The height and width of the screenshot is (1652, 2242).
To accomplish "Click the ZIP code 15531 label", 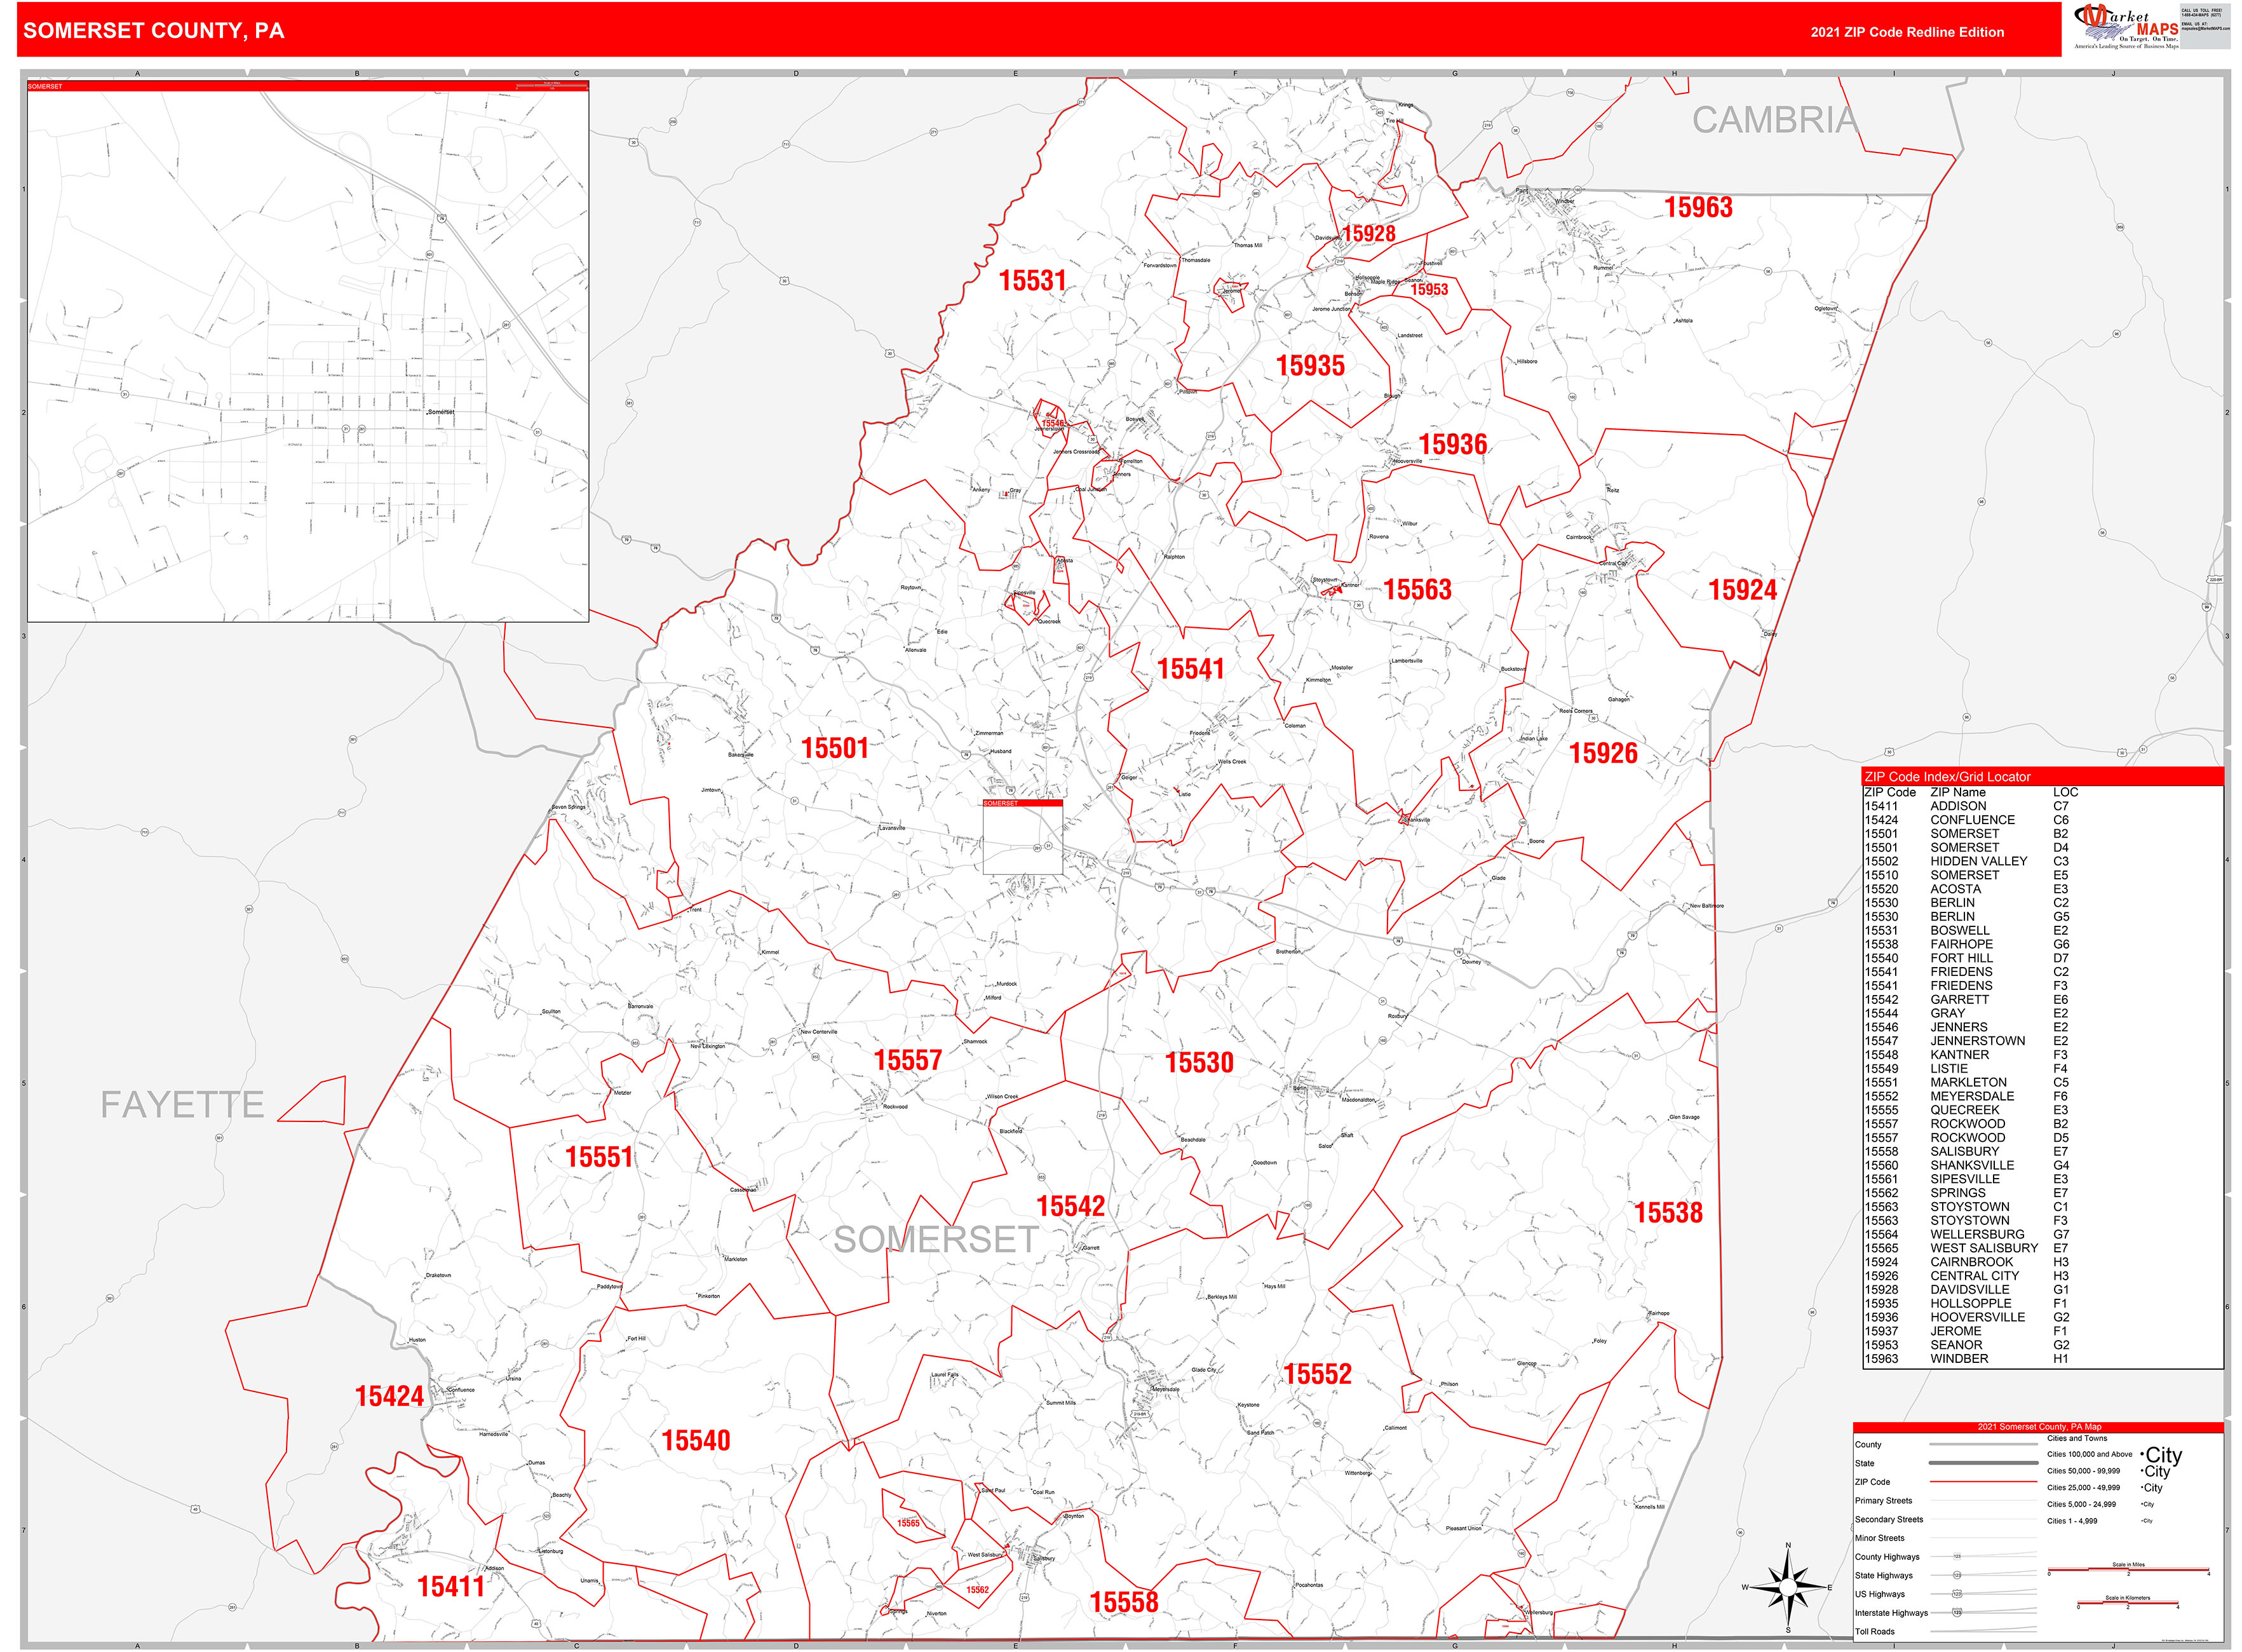I will point(1032,280).
